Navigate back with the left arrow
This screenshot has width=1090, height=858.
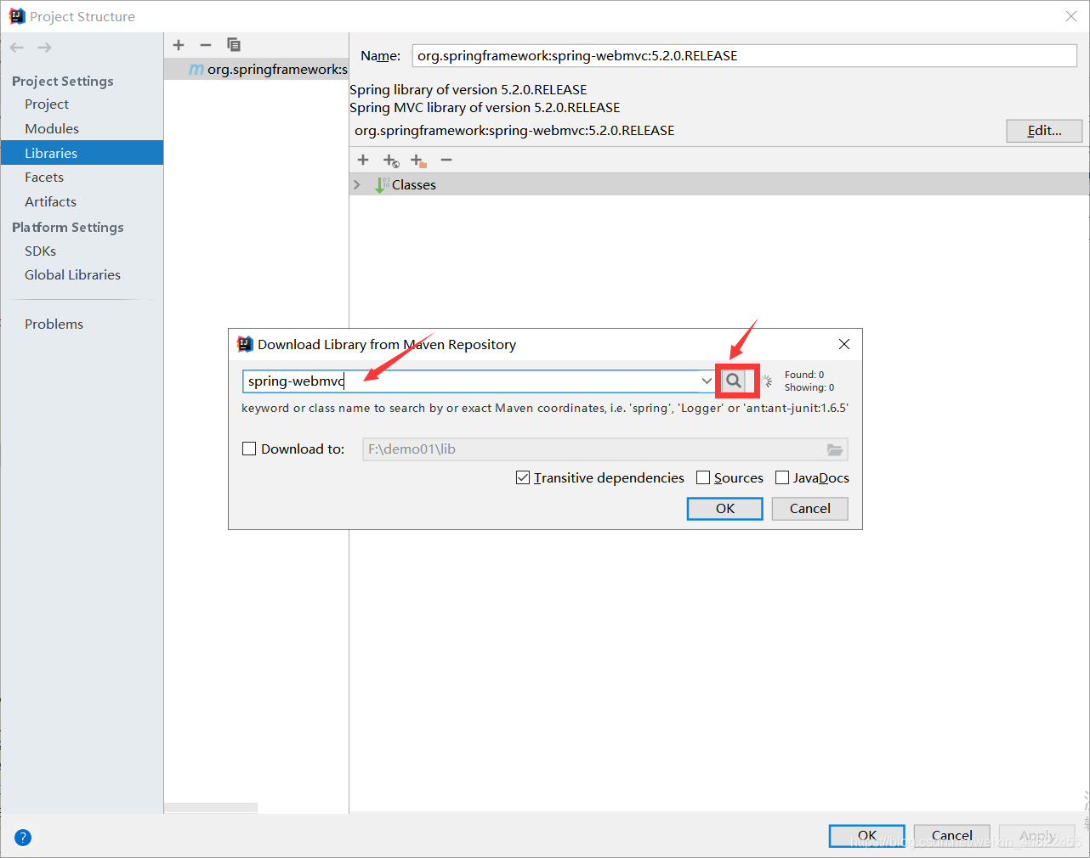point(17,48)
